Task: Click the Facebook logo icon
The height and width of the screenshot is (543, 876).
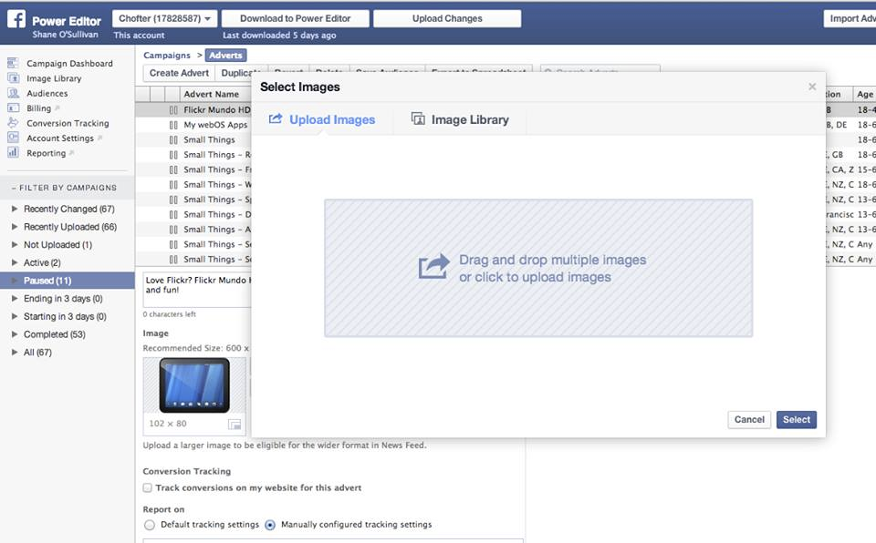Action: click(16, 19)
